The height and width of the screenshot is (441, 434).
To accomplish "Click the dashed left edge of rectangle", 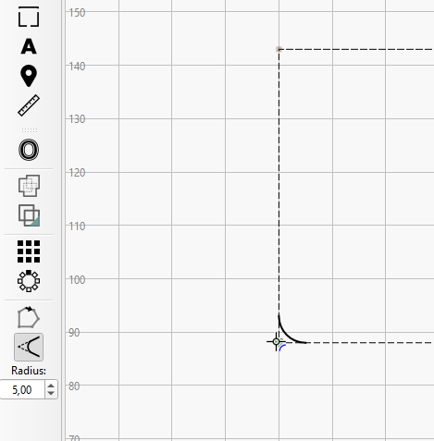I will pos(279,182).
